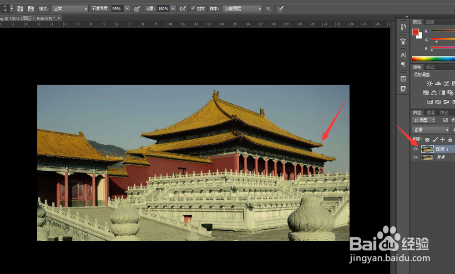Select the 背景 layer name
455x274 pixels.
441,157
